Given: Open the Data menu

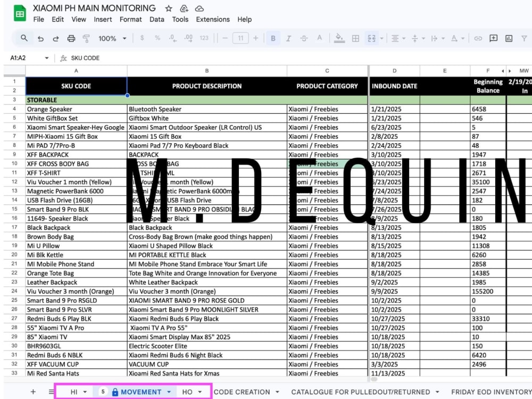Looking at the screenshot, I should (x=157, y=19).
